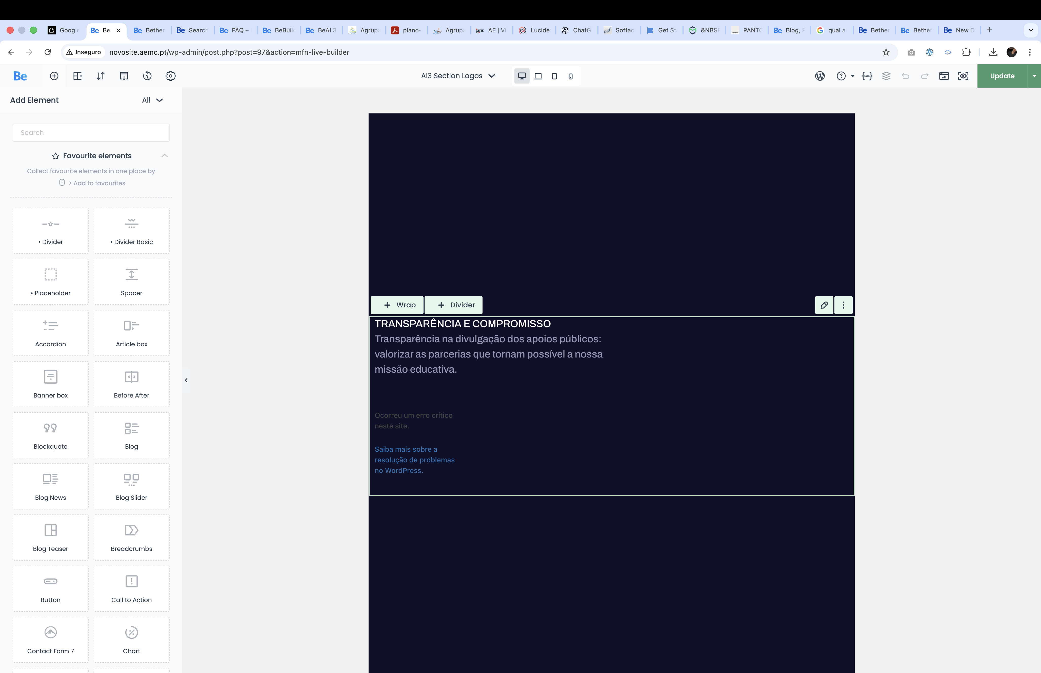
Task: Open the History revisions icon
Action: [x=147, y=76]
